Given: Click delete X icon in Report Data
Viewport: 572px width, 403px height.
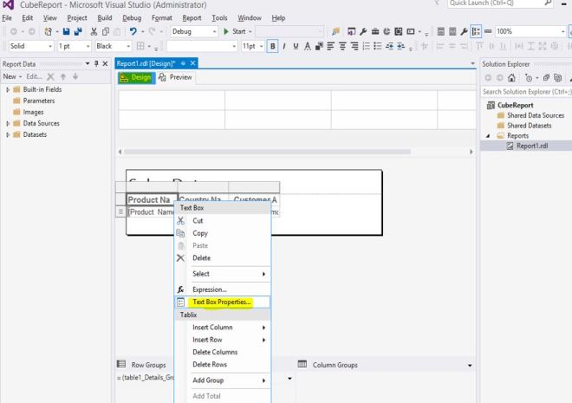Looking at the screenshot, I should point(51,77).
